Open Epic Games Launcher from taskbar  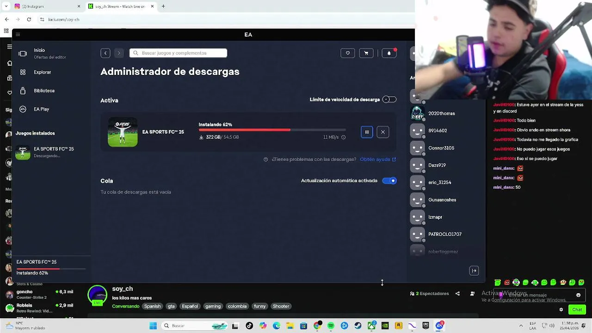click(x=426, y=326)
